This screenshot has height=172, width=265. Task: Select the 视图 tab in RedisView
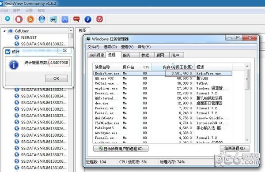click(83, 30)
